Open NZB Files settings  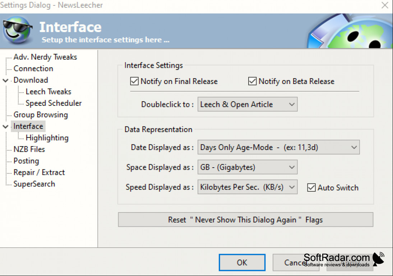point(29,149)
